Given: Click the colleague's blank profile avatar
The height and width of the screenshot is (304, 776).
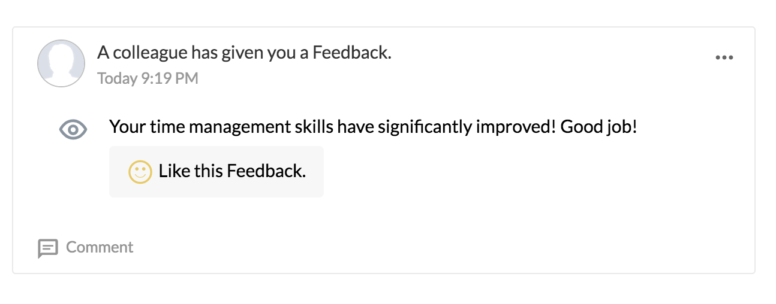Looking at the screenshot, I should [x=61, y=63].
